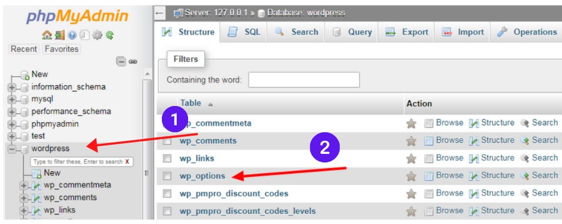Open the Search tab
Screen dimensions: 562x224
coord(296,32)
